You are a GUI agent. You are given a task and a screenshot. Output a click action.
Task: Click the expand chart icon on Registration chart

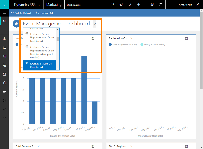click(186, 38)
